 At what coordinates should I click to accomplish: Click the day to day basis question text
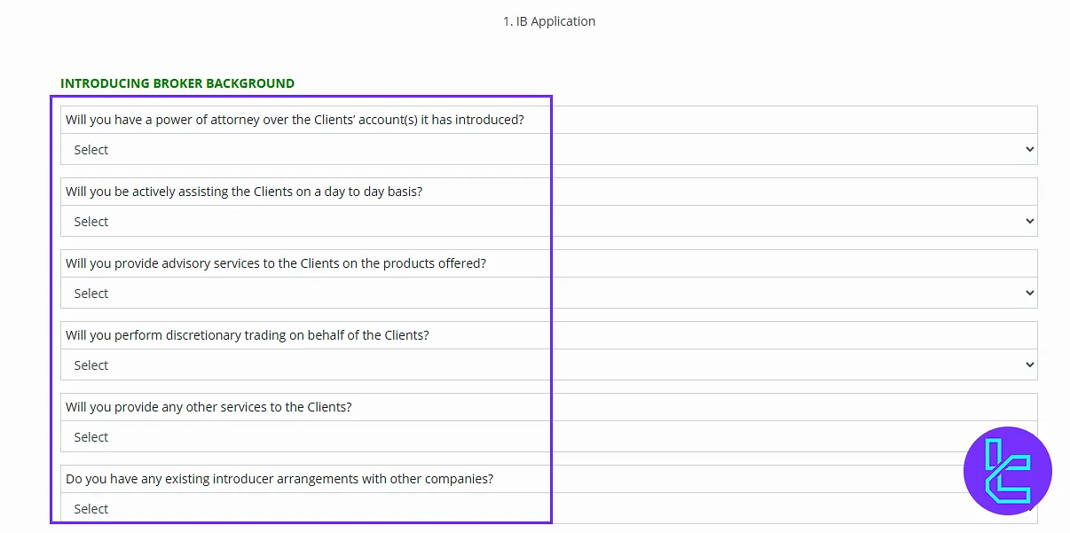244,192
